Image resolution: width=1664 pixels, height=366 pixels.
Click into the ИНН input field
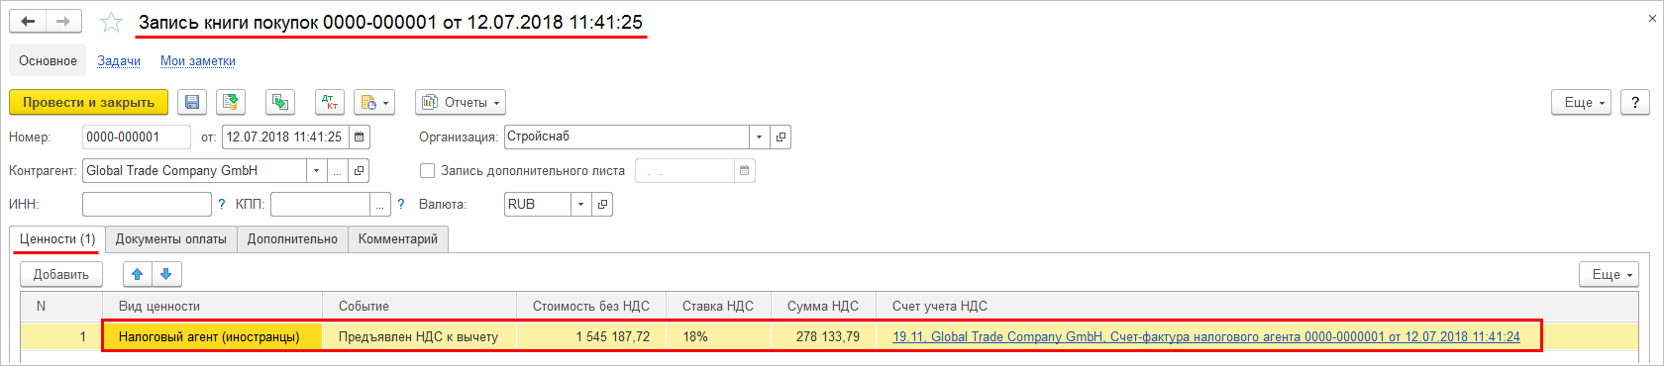click(147, 204)
